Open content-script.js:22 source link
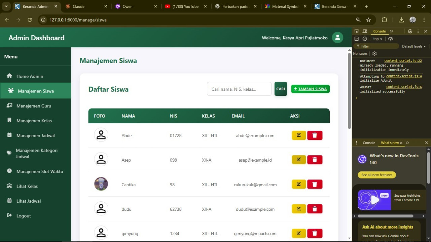This screenshot has height=242, width=431. [x=403, y=61]
